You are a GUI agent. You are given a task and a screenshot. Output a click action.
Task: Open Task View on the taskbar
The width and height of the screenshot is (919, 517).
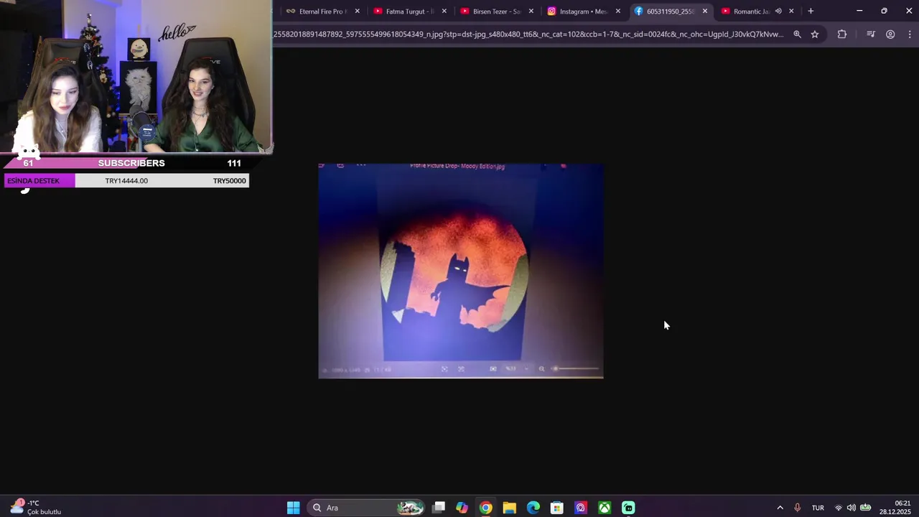coord(439,508)
